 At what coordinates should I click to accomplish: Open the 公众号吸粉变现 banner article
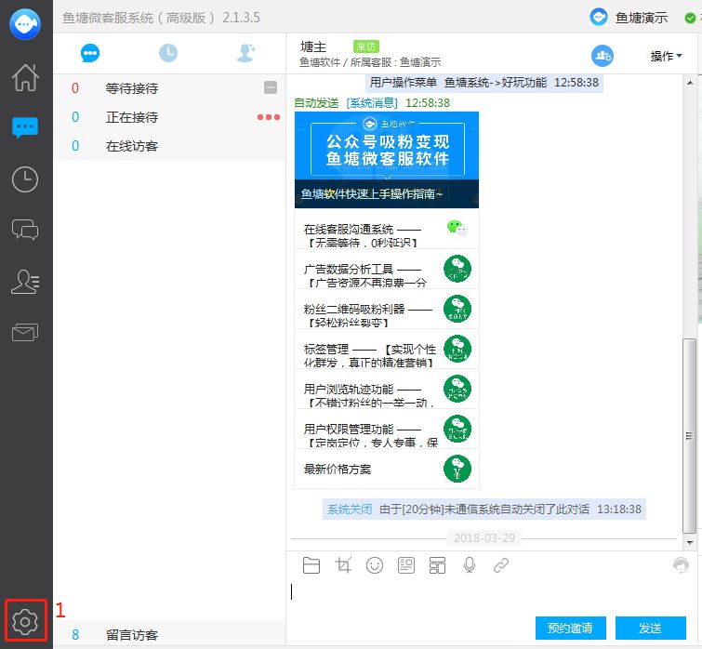coord(387,160)
